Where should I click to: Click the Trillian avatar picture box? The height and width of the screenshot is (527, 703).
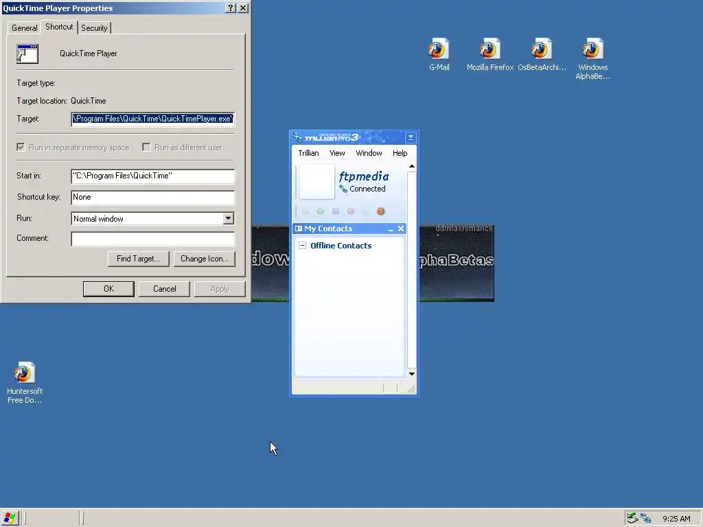pos(317,181)
